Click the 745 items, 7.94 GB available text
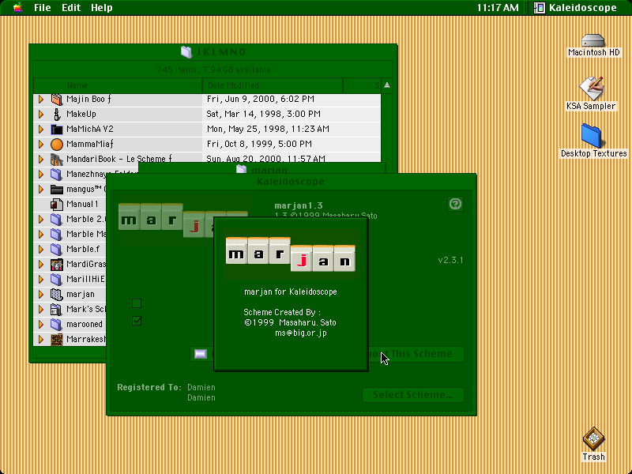 [x=213, y=70]
